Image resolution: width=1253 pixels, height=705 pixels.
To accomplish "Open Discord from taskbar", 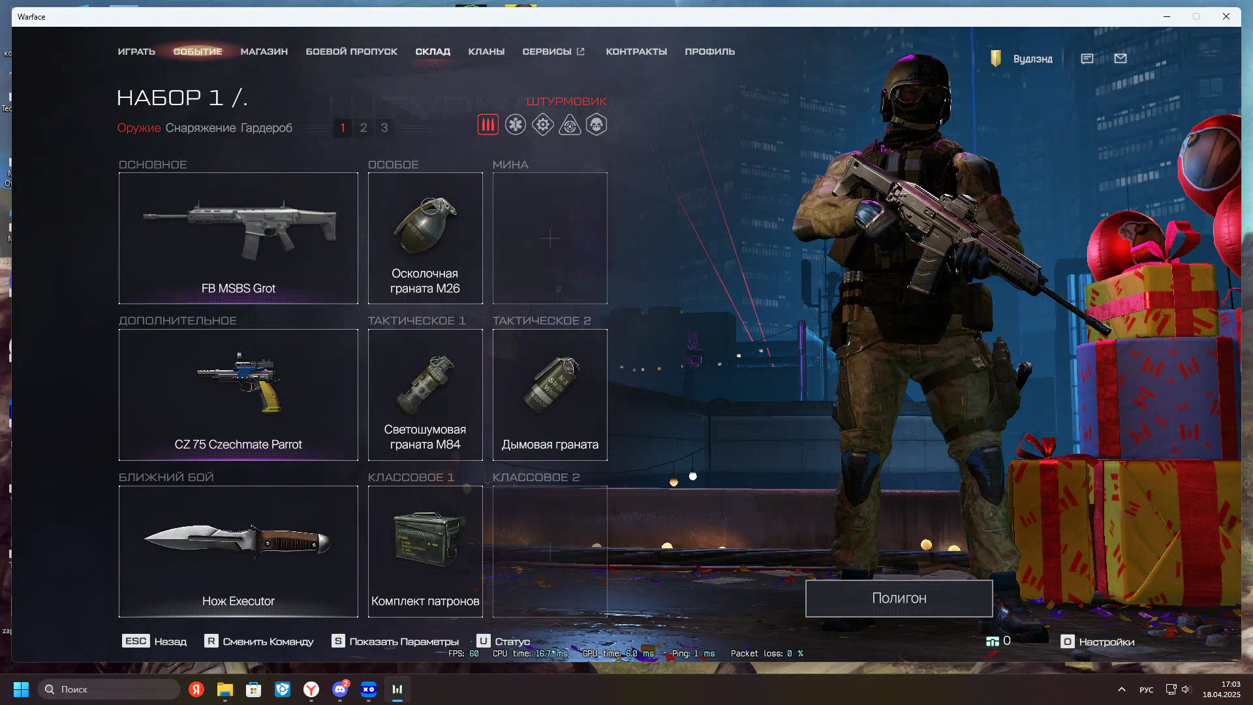I will tap(340, 689).
